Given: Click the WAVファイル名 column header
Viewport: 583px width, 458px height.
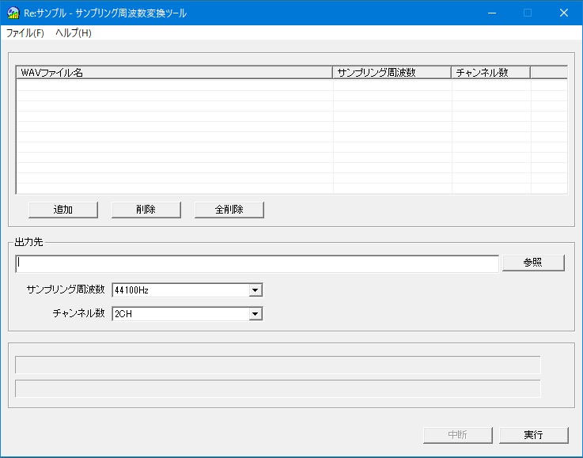Looking at the screenshot, I should [x=174, y=73].
